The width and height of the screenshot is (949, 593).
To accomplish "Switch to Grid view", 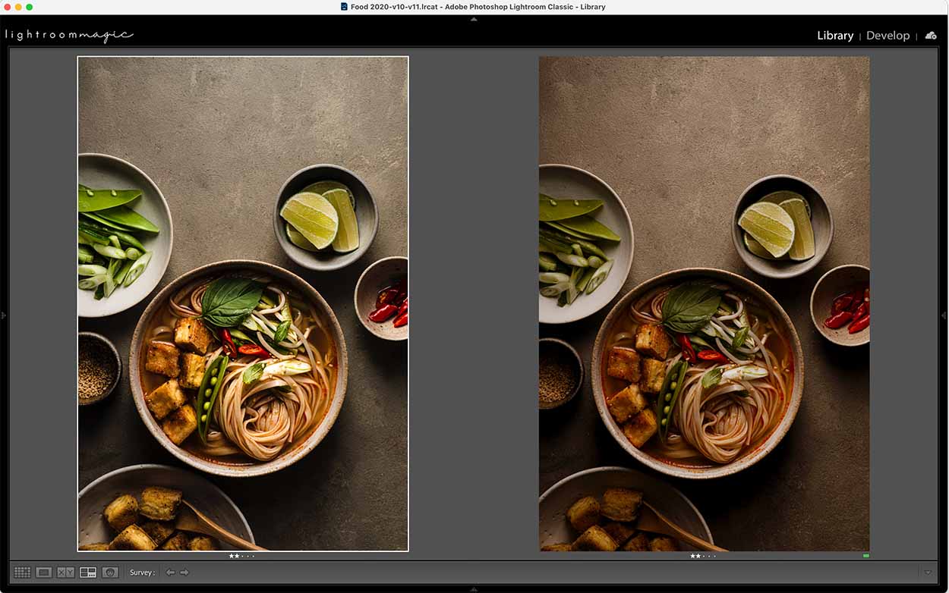I will pos(22,573).
